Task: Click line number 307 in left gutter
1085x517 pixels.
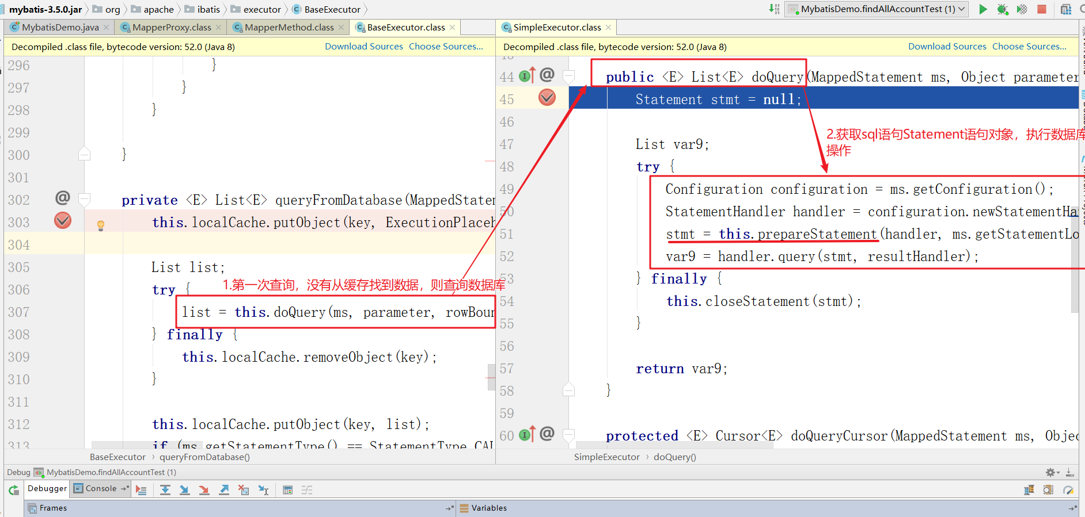Action: coord(18,312)
